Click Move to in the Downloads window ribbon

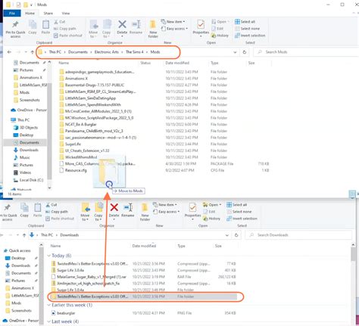tap(85, 212)
